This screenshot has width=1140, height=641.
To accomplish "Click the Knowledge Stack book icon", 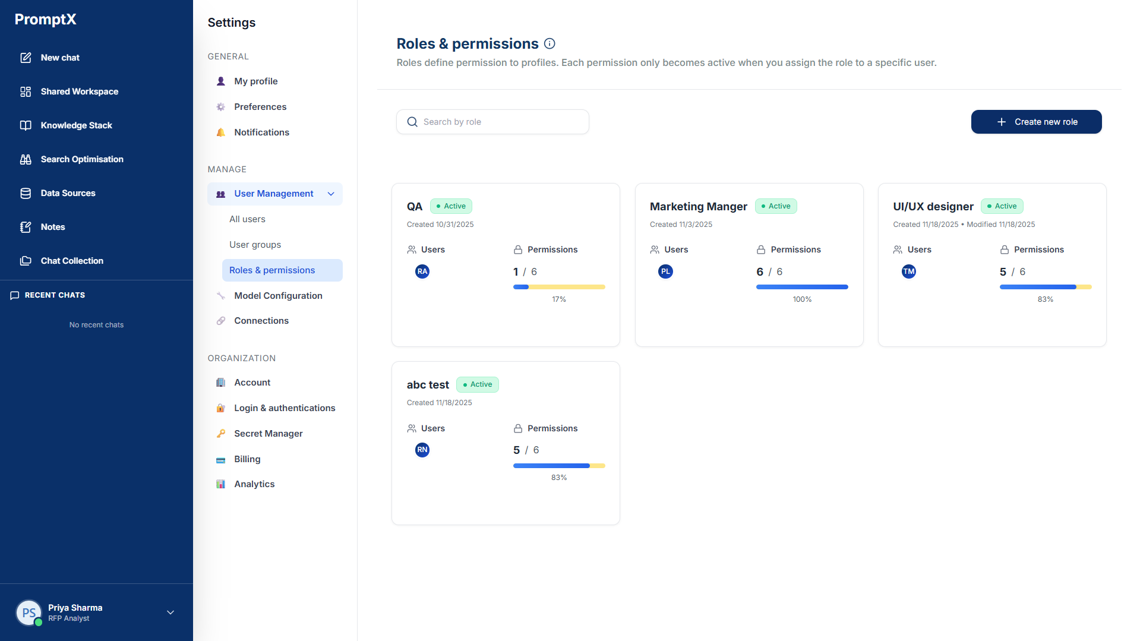I will tap(26, 125).
